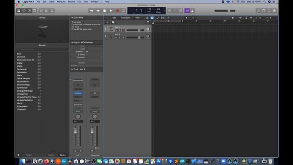The height and width of the screenshot is (165, 293).
Task: Click the blue Alchemy instrument slot
Action: click(78, 93)
